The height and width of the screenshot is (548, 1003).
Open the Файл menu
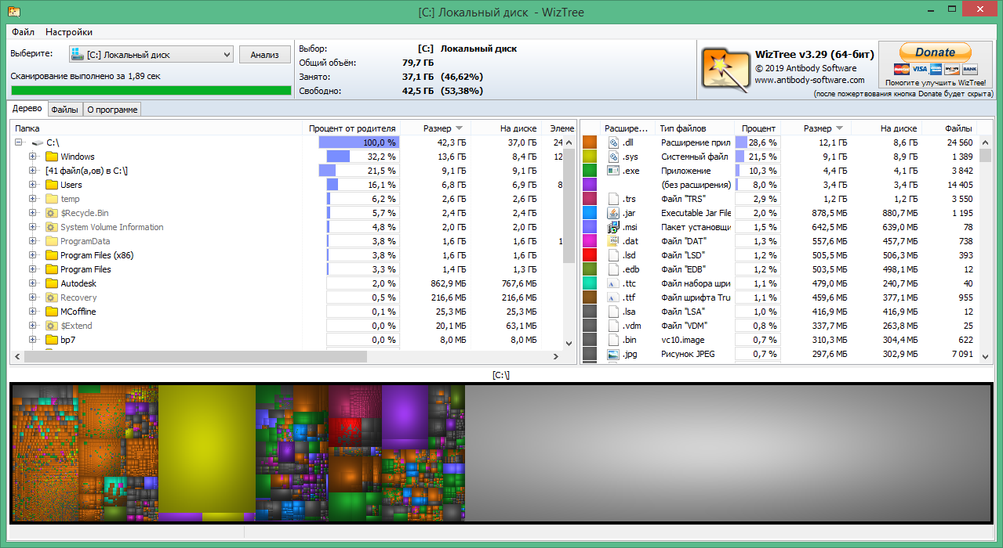click(23, 32)
